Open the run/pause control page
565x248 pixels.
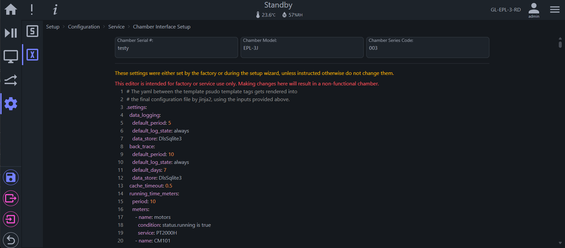(11, 33)
